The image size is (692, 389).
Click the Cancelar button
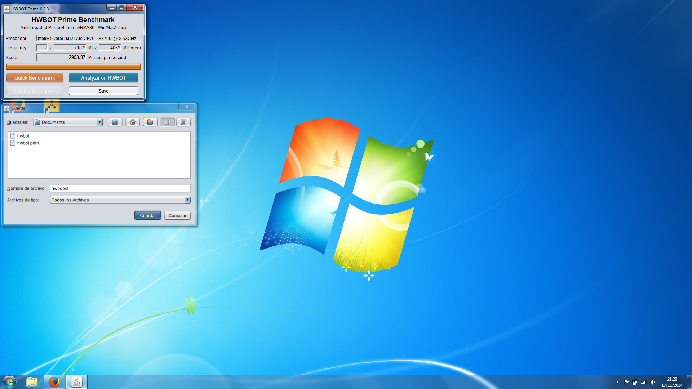[177, 215]
